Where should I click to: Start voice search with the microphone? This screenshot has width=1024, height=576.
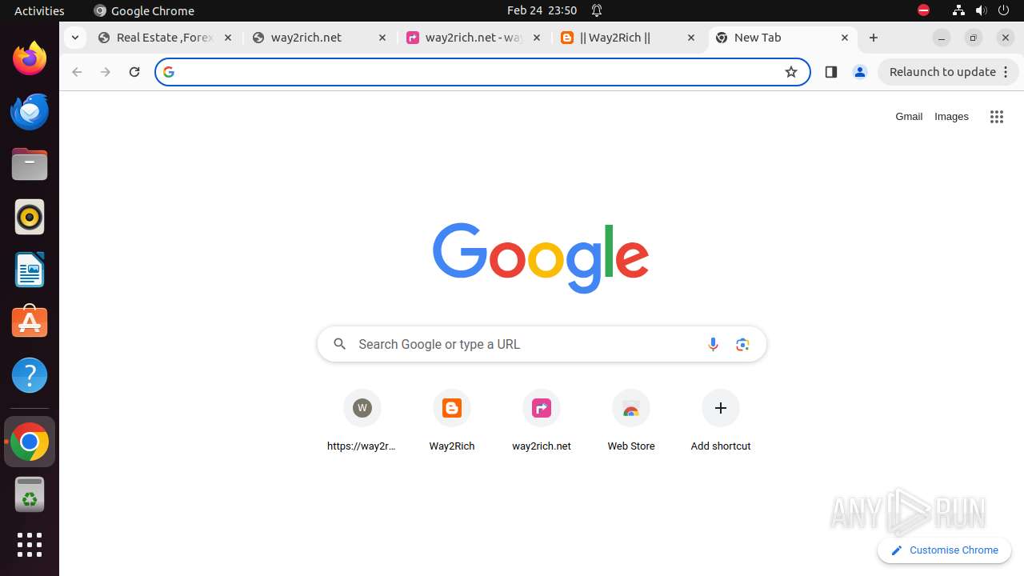coord(713,344)
